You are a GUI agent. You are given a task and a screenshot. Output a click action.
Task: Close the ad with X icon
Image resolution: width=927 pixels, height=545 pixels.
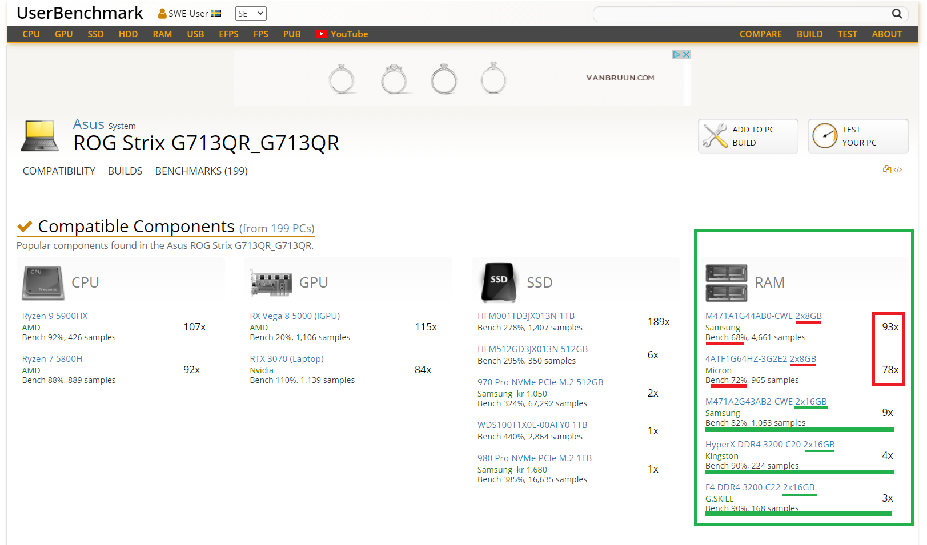point(687,54)
